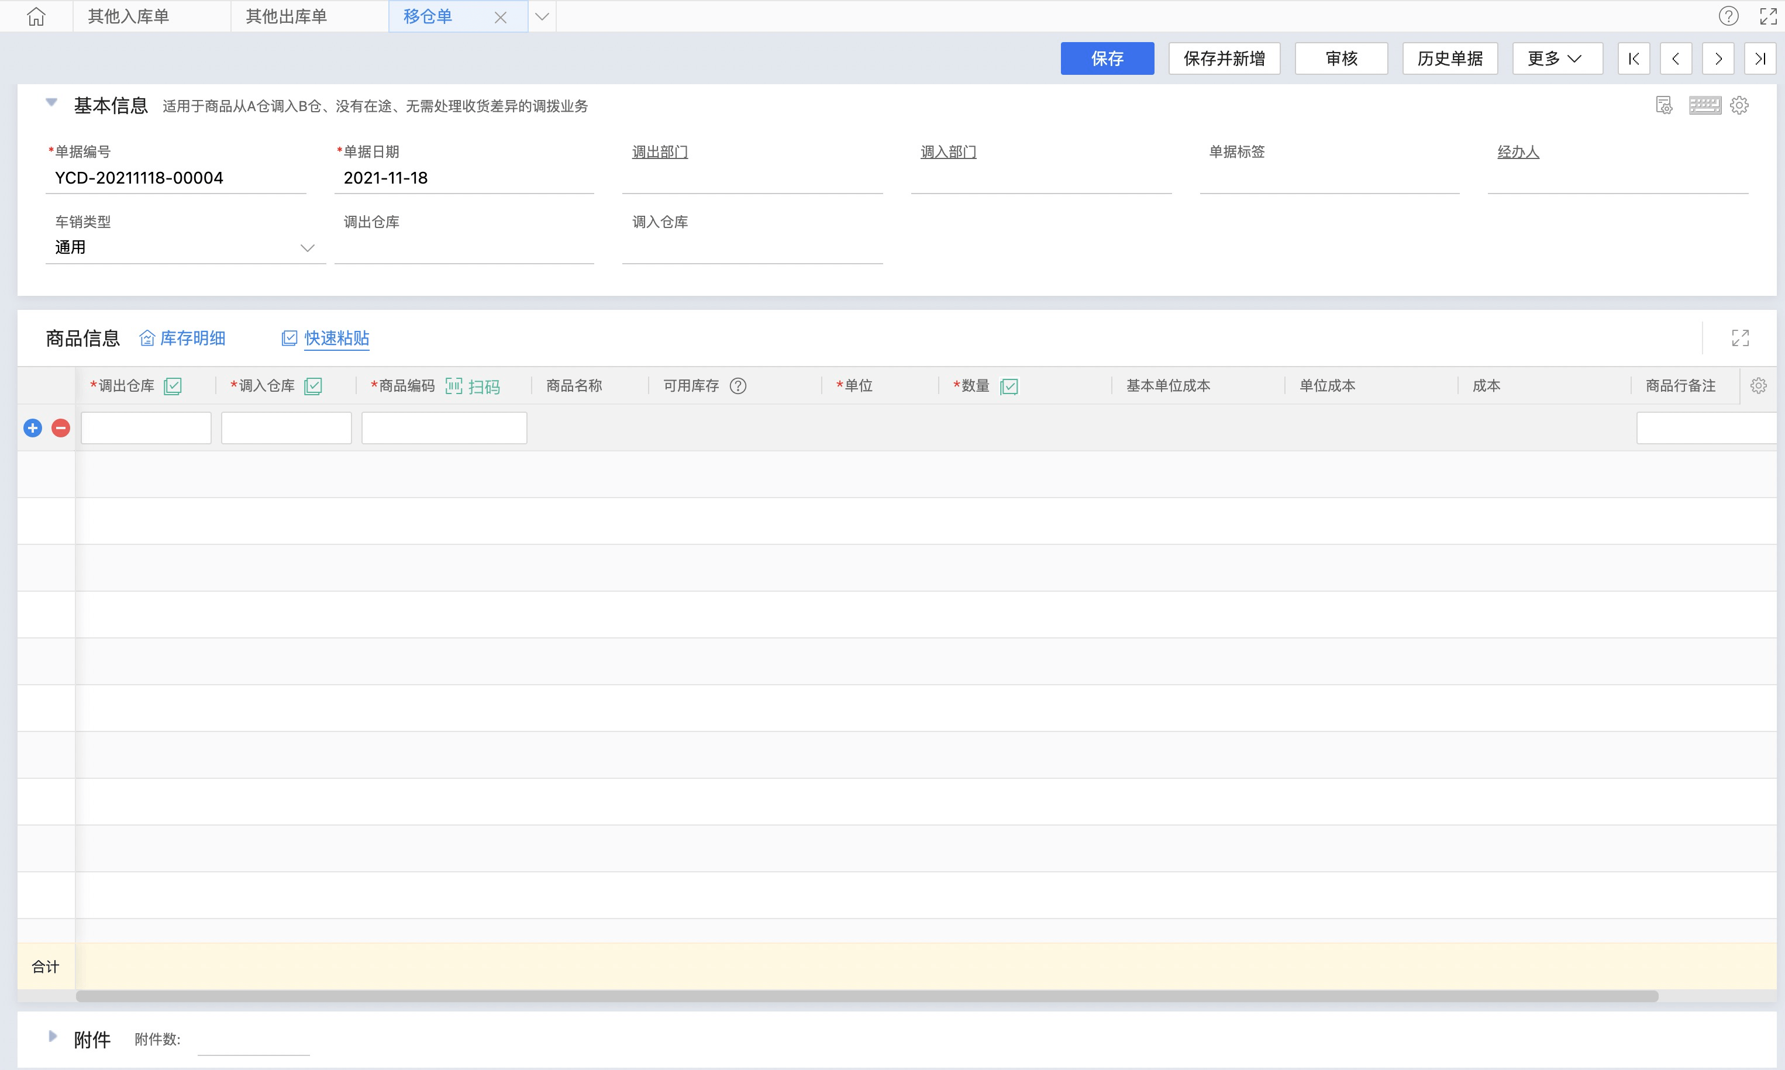This screenshot has width=1785, height=1070.
Task: Switch to the 其他出库单 tab
Action: [285, 16]
